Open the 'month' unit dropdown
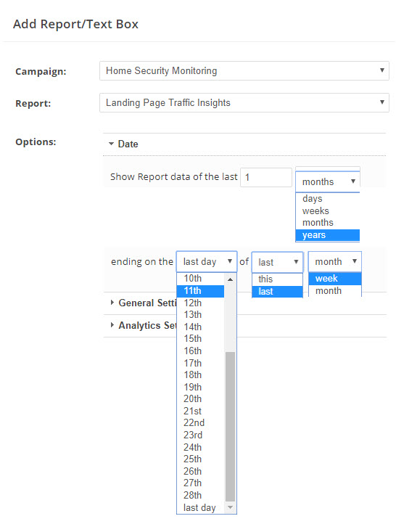Image resolution: width=396 pixels, height=524 pixels. (334, 262)
